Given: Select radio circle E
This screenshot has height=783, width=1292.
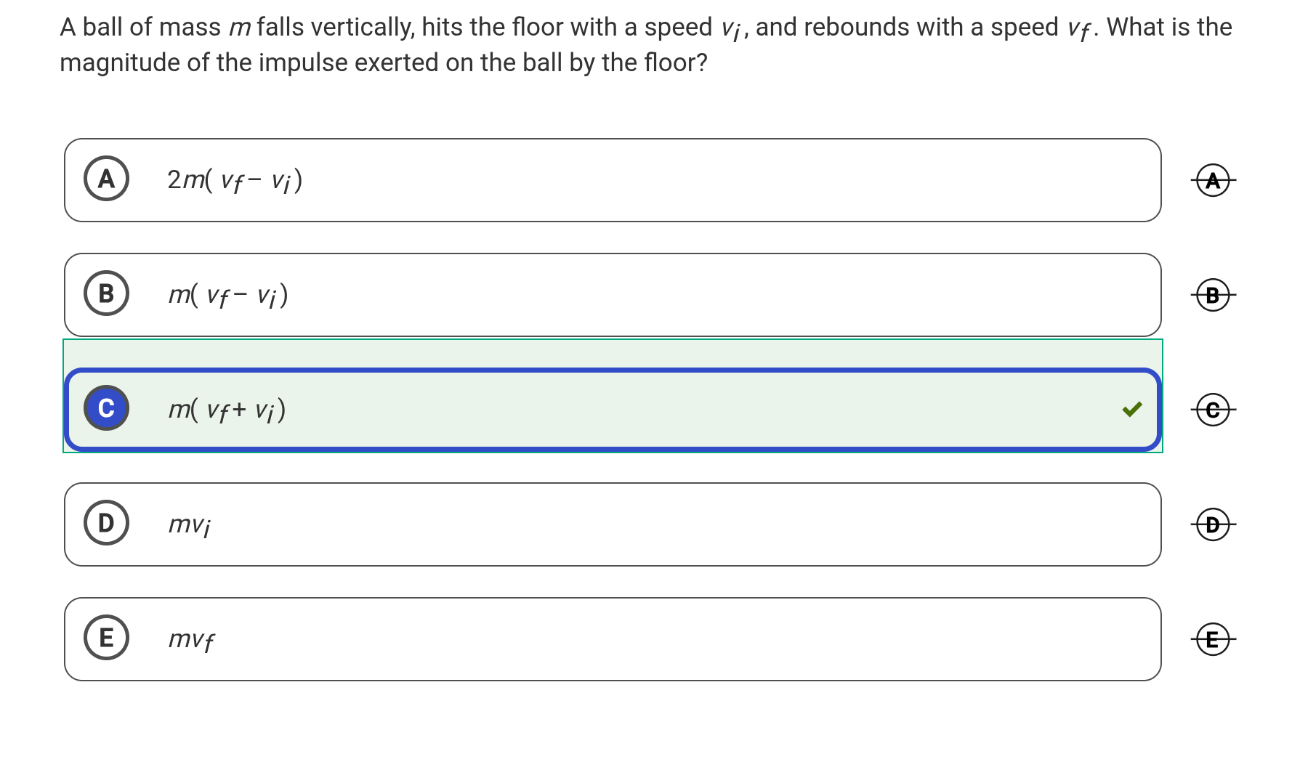Looking at the screenshot, I should (x=106, y=638).
